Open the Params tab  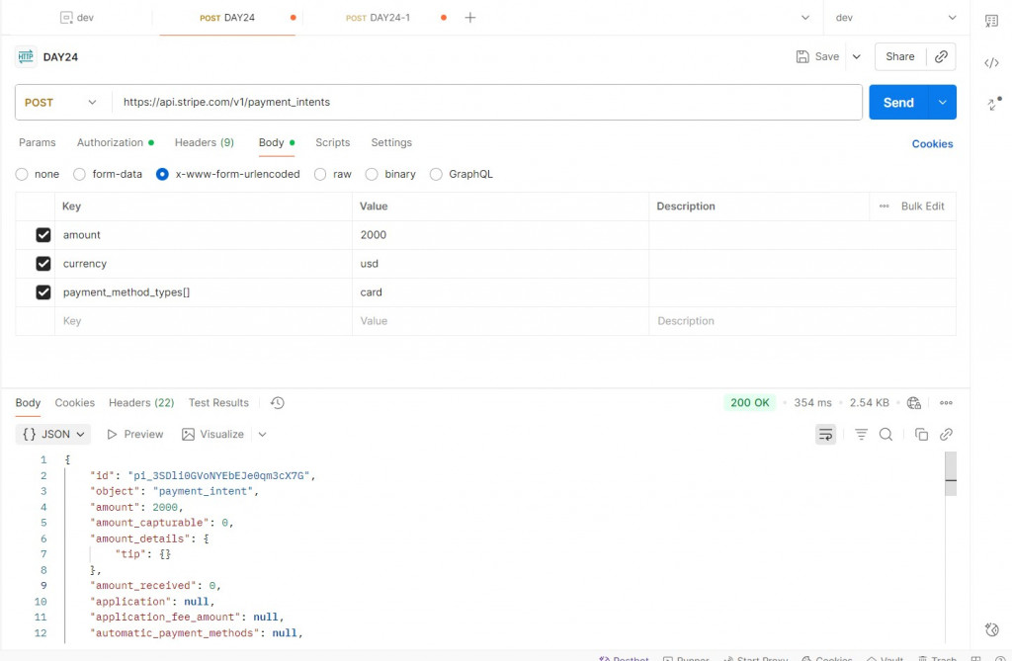click(38, 142)
